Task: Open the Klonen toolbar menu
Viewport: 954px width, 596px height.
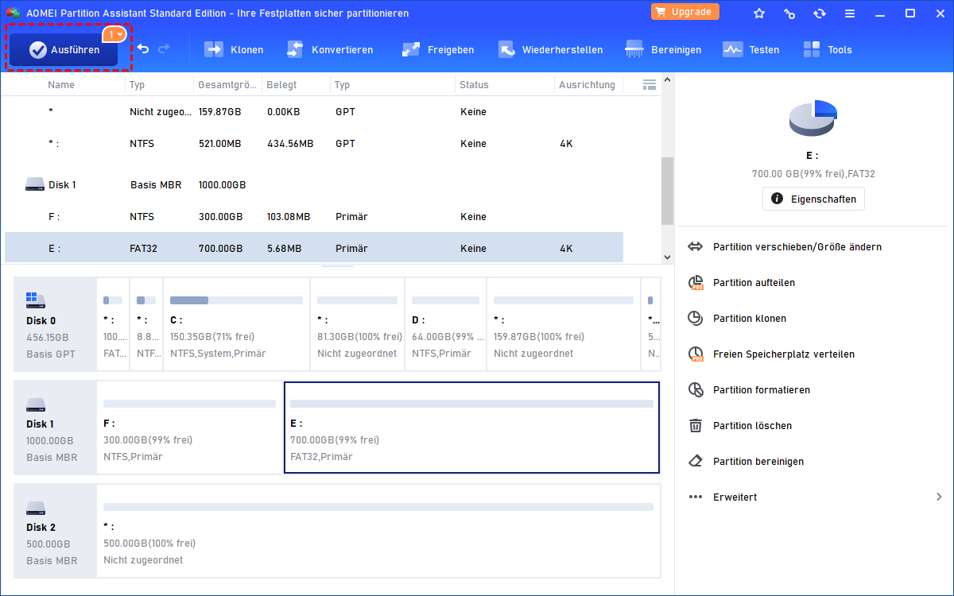Action: tap(234, 49)
